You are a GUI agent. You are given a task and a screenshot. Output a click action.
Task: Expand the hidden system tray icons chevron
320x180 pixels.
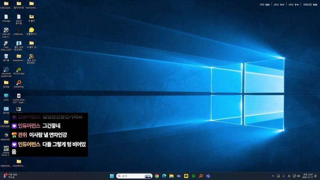click(273, 176)
